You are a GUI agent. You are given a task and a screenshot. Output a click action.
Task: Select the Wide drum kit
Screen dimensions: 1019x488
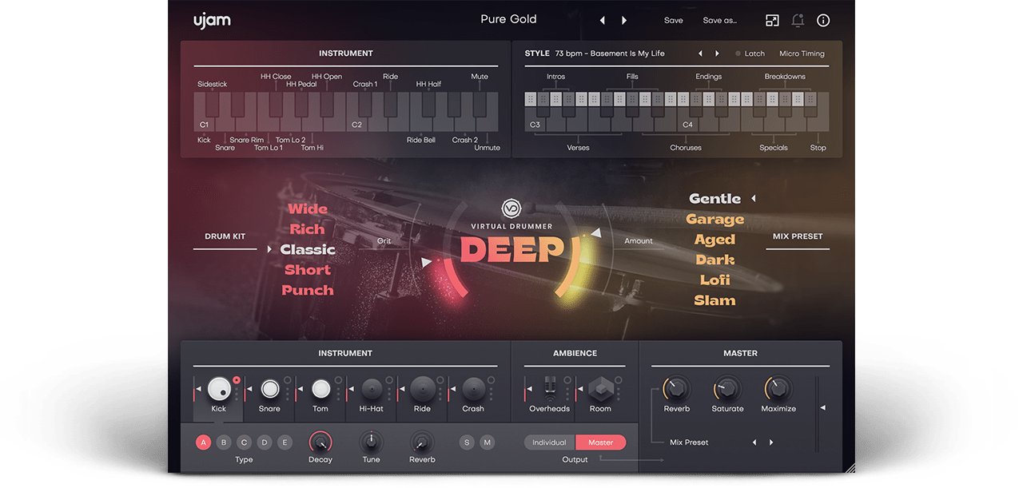tap(308, 209)
